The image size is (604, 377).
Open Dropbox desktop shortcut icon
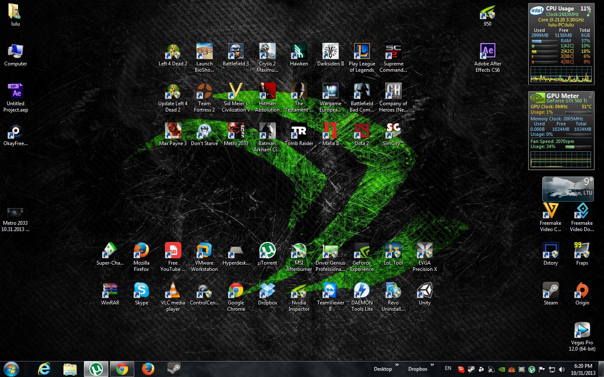pos(267,294)
